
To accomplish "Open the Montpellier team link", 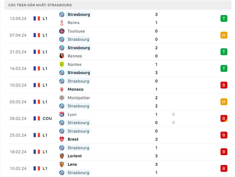I will (79, 98).
